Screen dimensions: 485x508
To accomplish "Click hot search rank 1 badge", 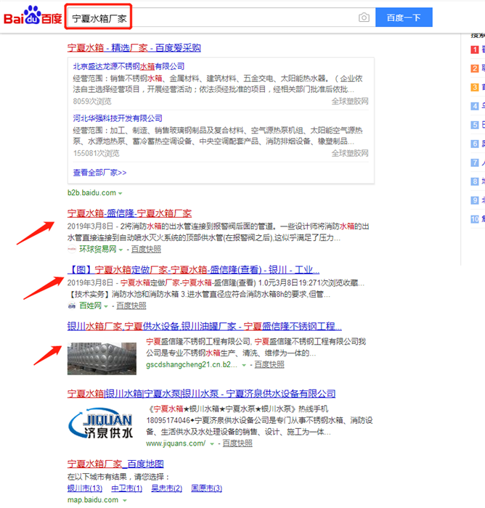I will (475, 49).
